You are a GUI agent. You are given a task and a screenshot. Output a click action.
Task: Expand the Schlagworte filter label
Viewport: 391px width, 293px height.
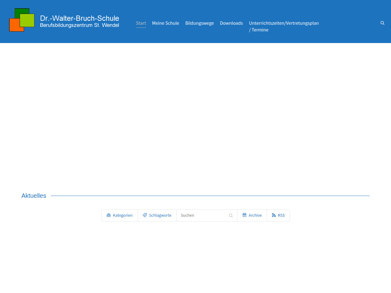click(160, 215)
